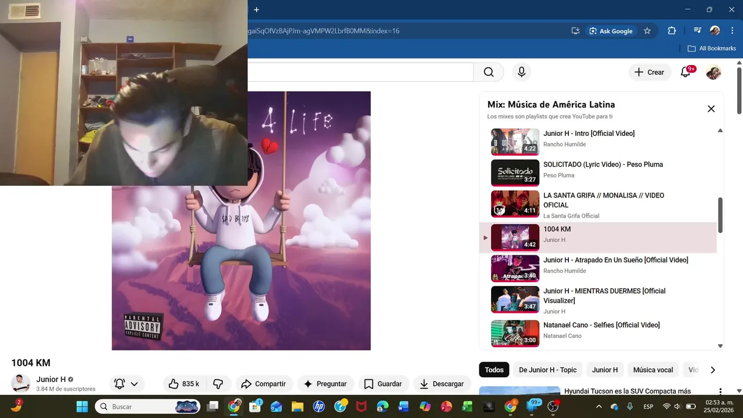Screen dimensions: 743x418
Task: Start voice search with the microphone icon
Action: coord(521,72)
